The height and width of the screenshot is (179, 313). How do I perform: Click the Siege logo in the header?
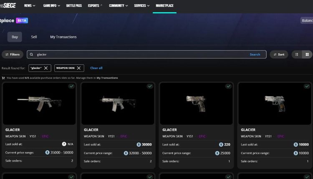click(8, 5)
